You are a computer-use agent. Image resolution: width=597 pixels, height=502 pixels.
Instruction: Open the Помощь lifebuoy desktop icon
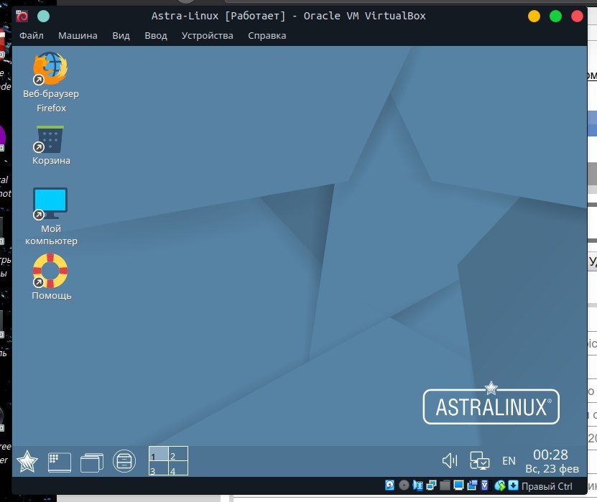[50, 276]
